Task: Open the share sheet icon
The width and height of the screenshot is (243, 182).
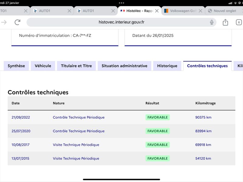Action: coord(225,22)
